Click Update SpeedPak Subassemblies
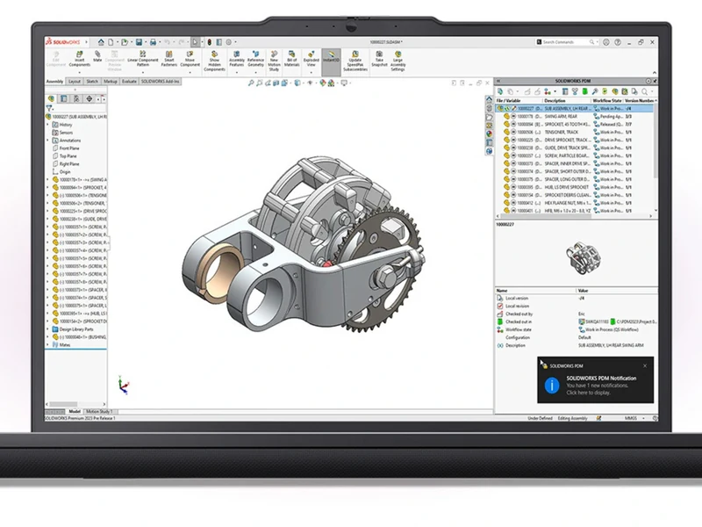 [x=355, y=61]
